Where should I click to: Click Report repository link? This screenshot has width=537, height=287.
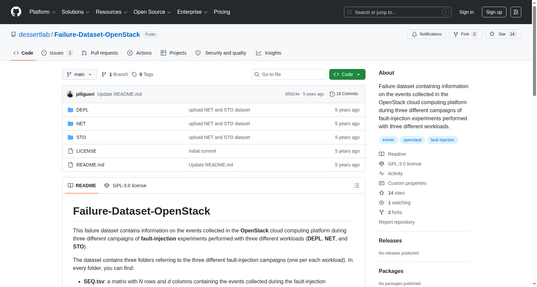(397, 222)
